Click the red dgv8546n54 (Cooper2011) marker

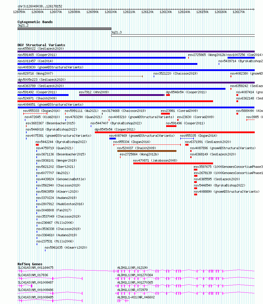tap(168, 95)
